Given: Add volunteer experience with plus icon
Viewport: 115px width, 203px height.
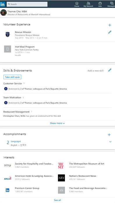Looking at the screenshot, I should coord(110,25).
